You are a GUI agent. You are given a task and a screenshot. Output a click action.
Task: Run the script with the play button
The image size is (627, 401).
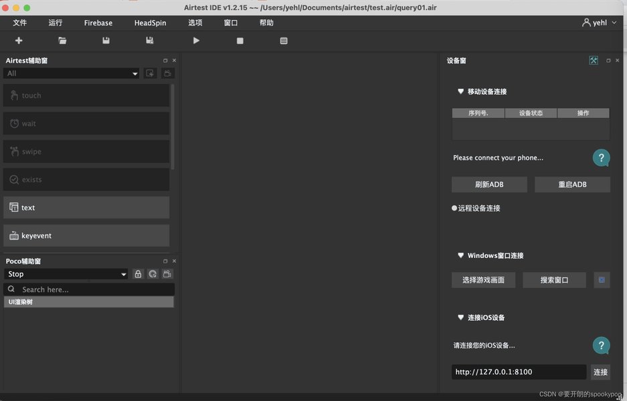coord(196,40)
